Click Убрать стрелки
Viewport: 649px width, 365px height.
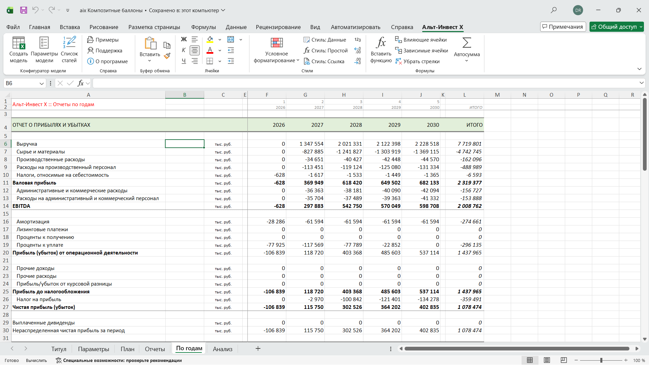417,61
